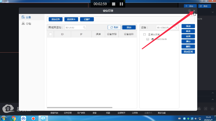The height and width of the screenshot is (121, 216).
Task: Click the red record app in taskbar
Action: 34,118
